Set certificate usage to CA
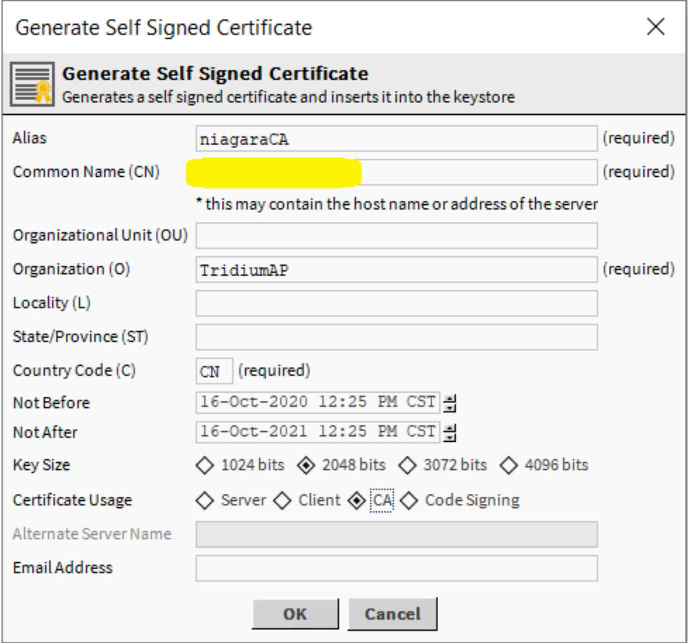 357,500
